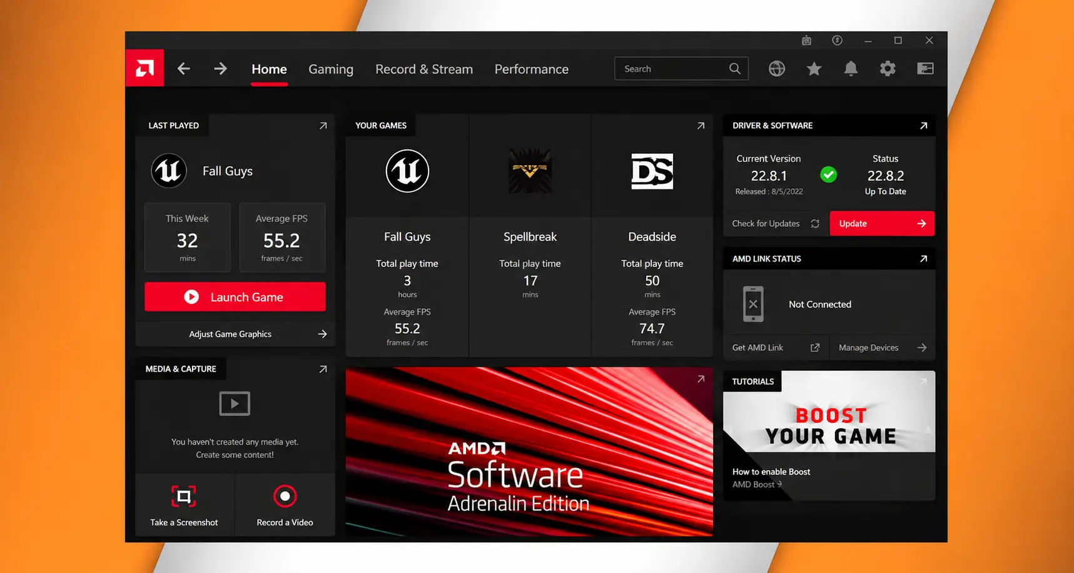Image resolution: width=1074 pixels, height=573 pixels.
Task: Open the Record & Stream tab
Action: [424, 69]
